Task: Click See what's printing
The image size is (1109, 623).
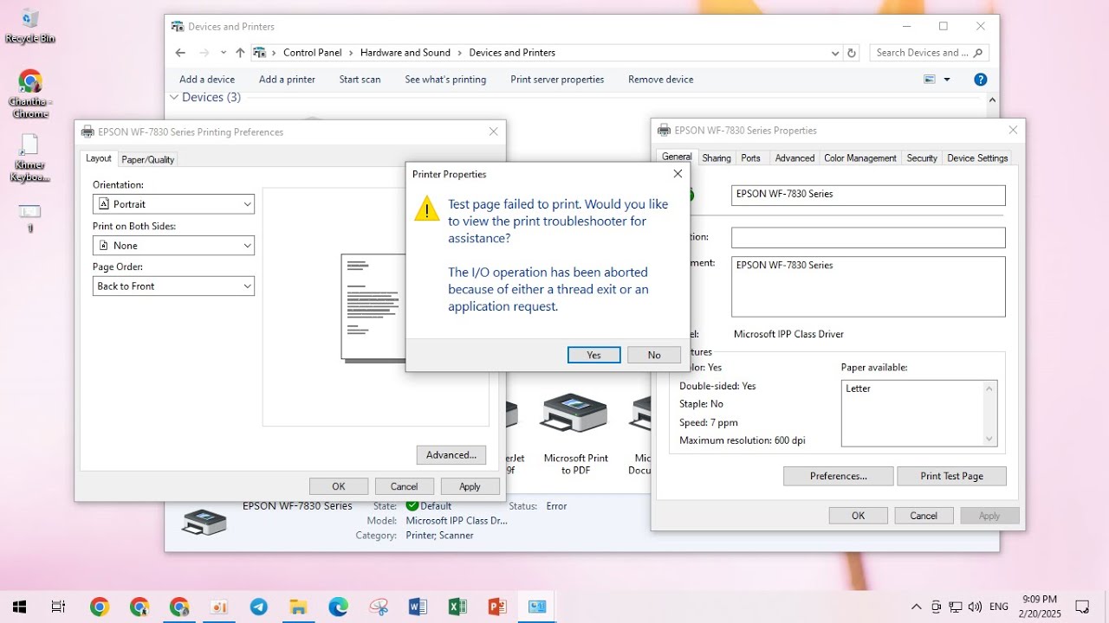Action: (445, 80)
